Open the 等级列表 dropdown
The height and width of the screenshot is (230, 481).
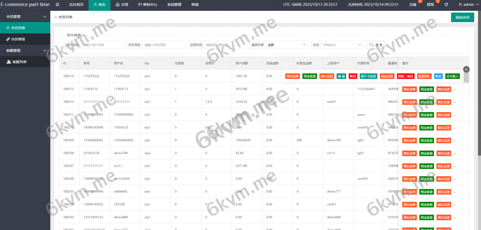(x=287, y=45)
